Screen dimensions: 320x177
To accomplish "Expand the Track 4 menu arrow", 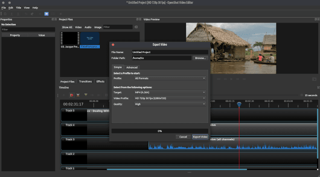I will click(63, 125).
